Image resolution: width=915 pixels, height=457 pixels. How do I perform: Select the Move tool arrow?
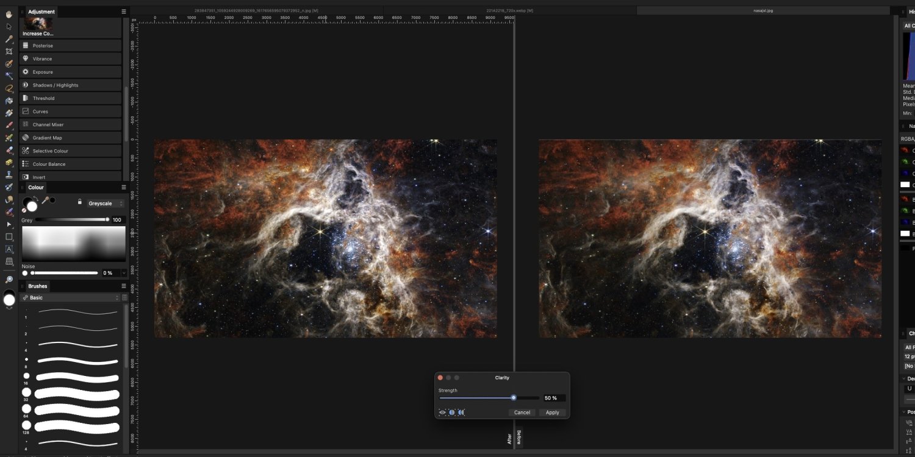(x=9, y=26)
